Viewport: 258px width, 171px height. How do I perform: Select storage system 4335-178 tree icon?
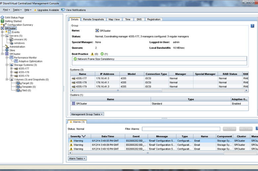click(16, 72)
